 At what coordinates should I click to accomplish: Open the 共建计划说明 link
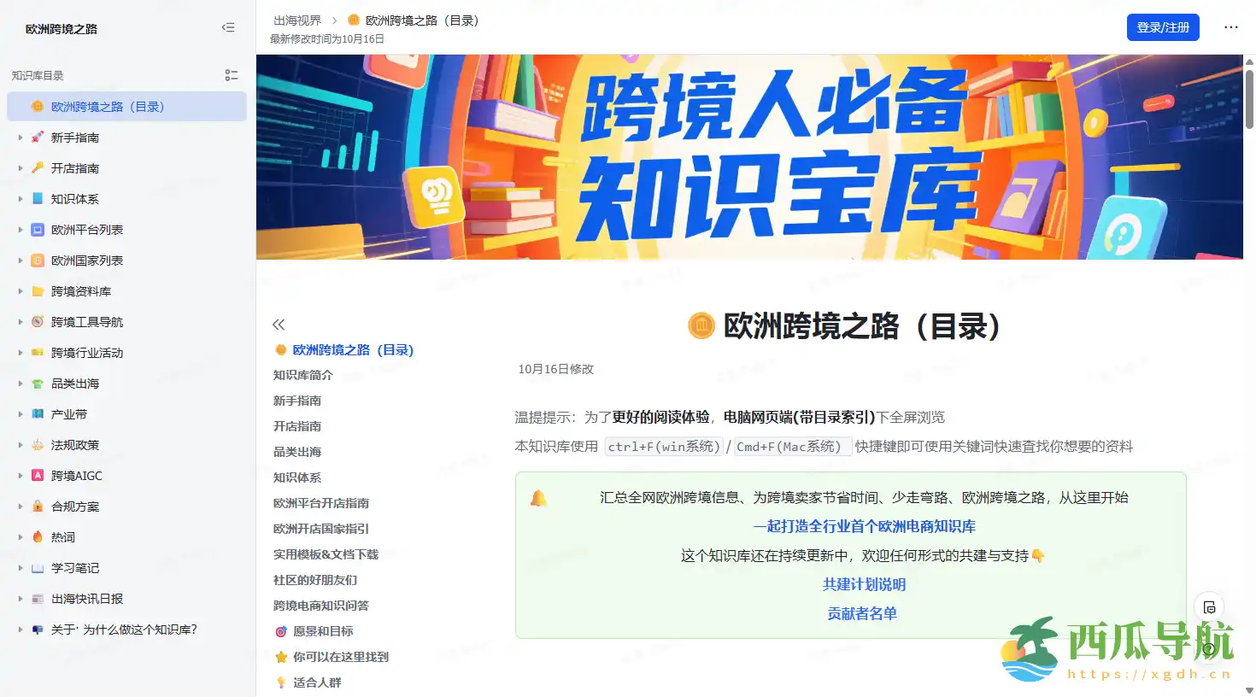[863, 584]
